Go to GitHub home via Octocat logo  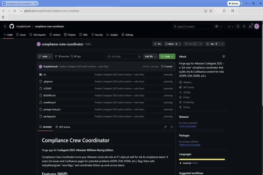(x=12, y=26)
